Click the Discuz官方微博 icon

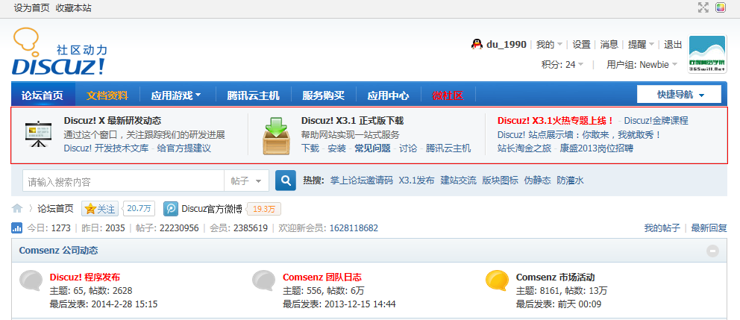pyautogui.click(x=170, y=209)
